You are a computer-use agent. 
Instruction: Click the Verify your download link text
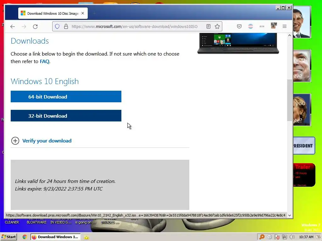pyautogui.click(x=47, y=141)
